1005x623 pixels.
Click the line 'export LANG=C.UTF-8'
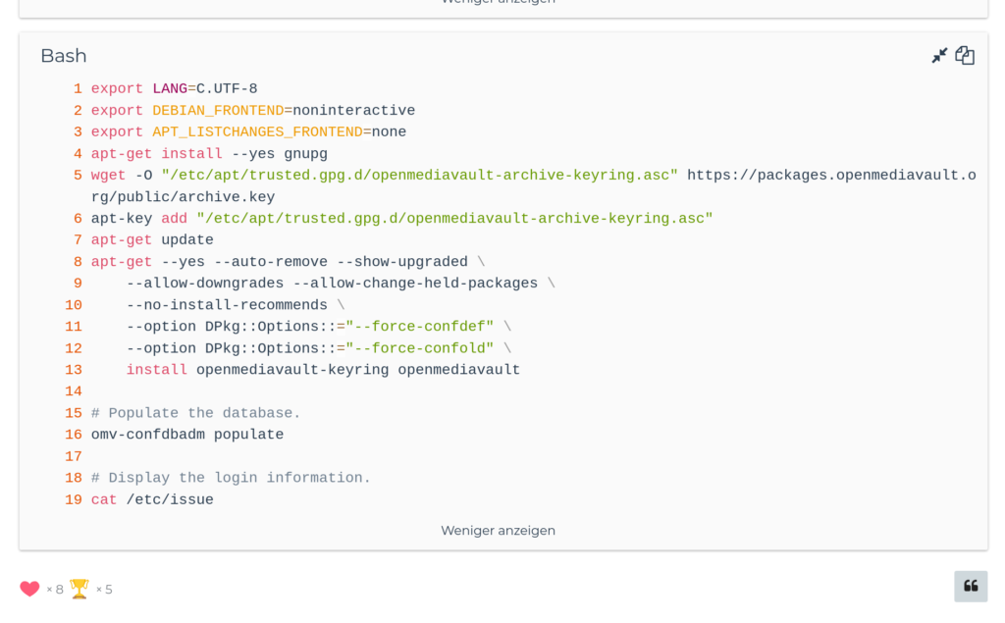coord(175,88)
